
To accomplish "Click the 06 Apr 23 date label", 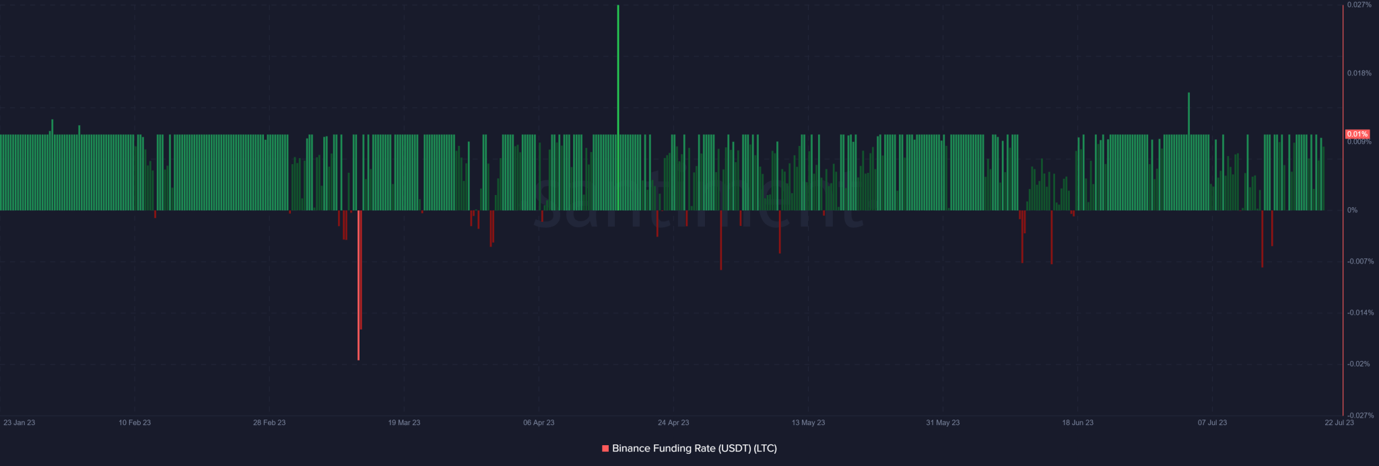I will pos(539,423).
